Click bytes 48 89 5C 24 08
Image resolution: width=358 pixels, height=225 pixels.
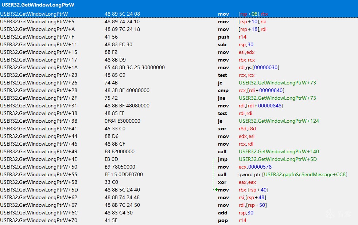point(122,14)
